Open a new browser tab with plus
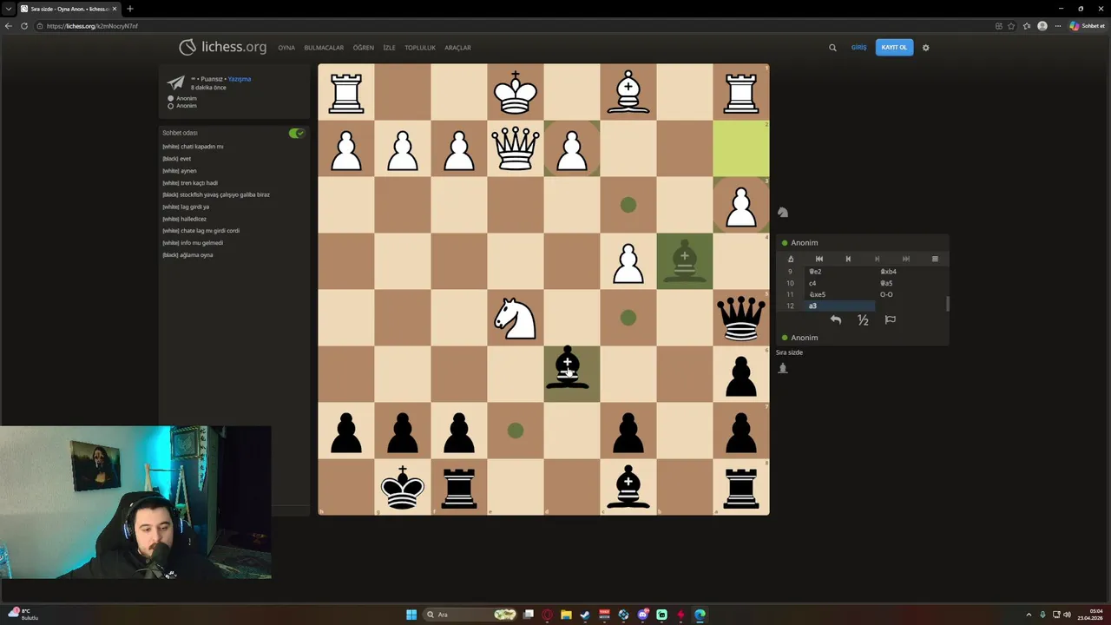This screenshot has height=625, width=1111. pos(130,9)
